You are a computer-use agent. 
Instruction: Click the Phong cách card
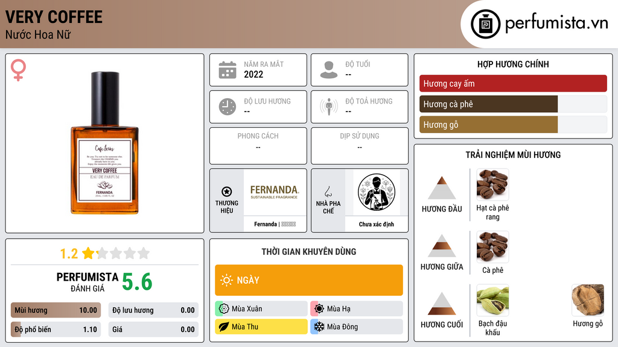click(258, 146)
